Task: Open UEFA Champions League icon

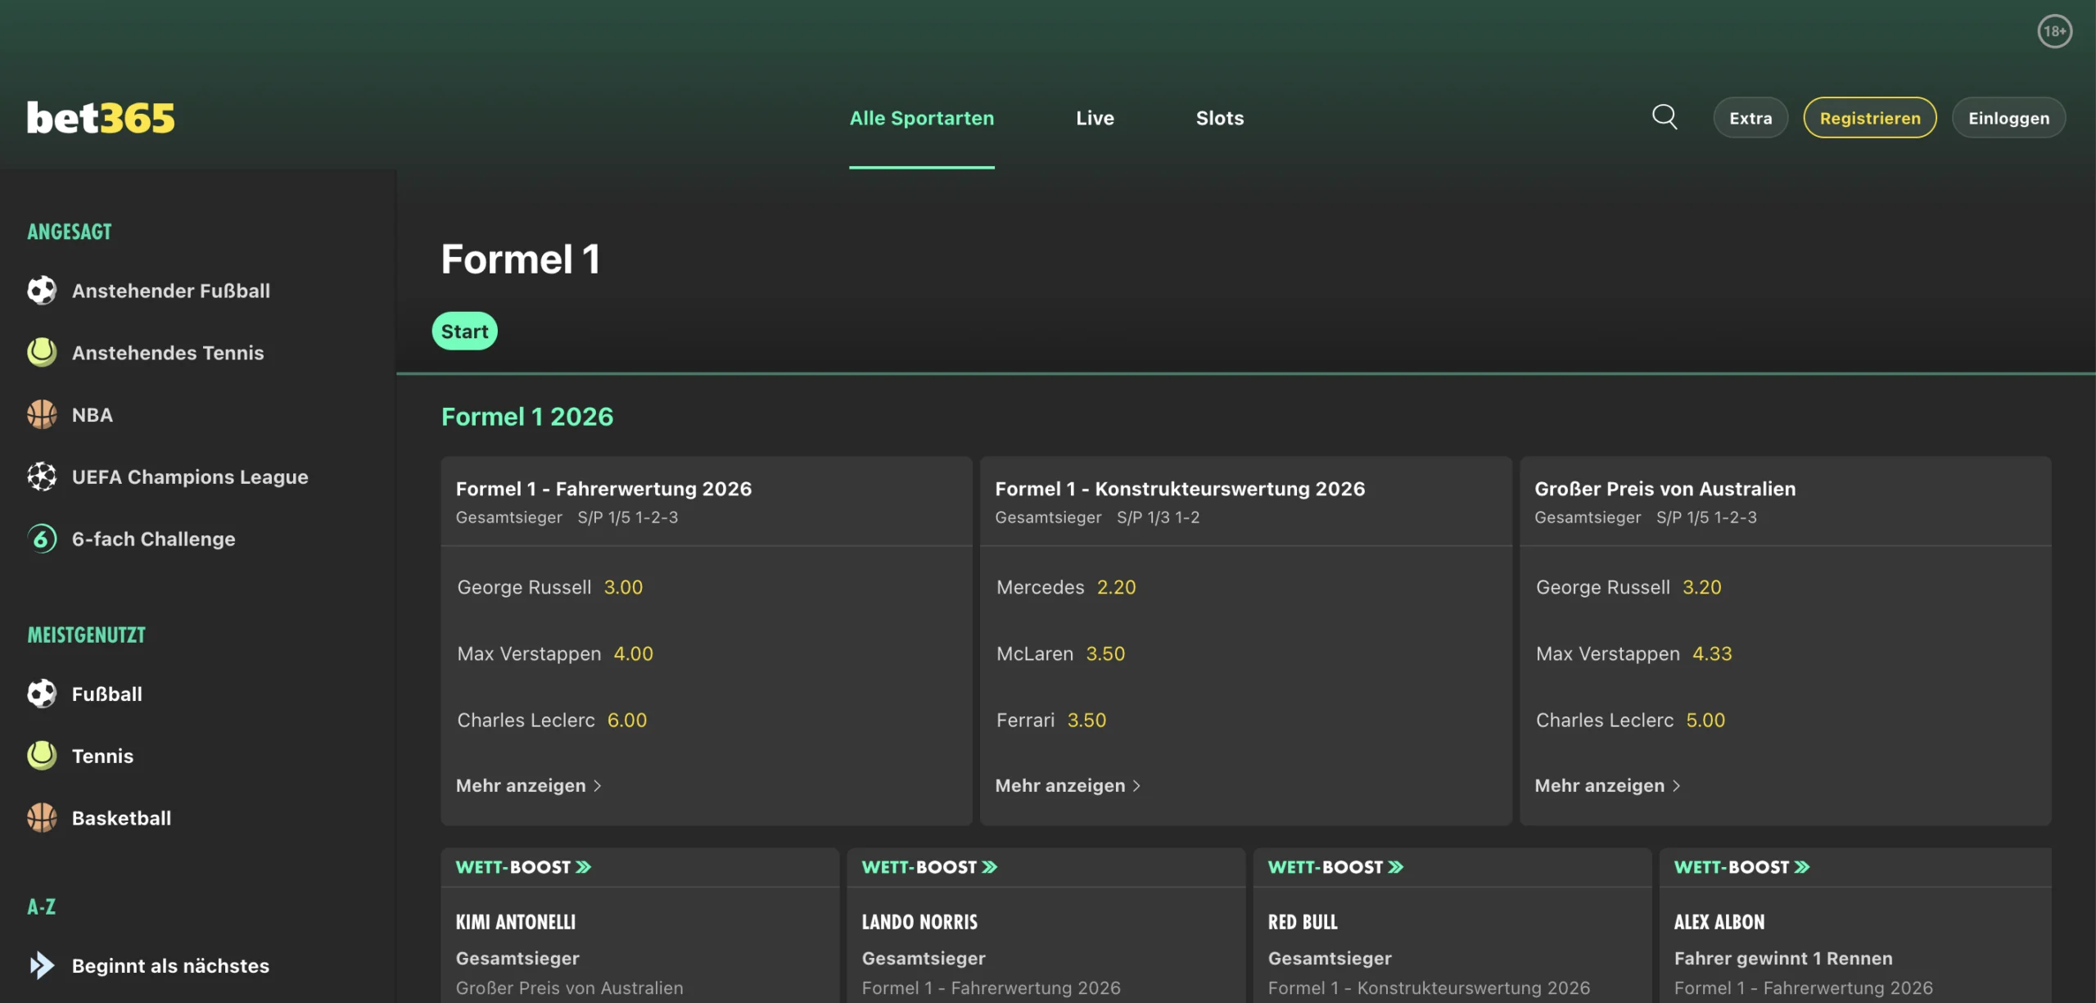Action: click(42, 477)
